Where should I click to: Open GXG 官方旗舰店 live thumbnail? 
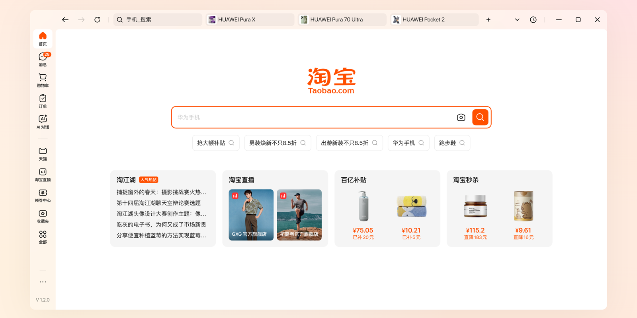251,215
